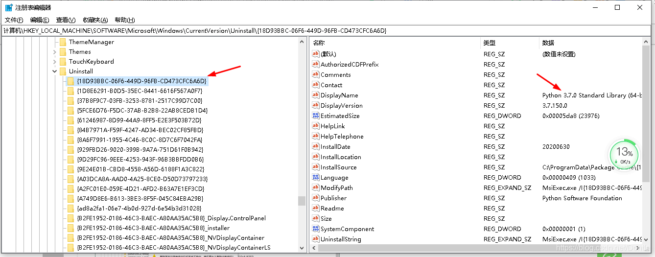The height and width of the screenshot is (257, 655).
Task: Click the registry editor title bar icon
Action: pyautogui.click(x=9, y=7)
